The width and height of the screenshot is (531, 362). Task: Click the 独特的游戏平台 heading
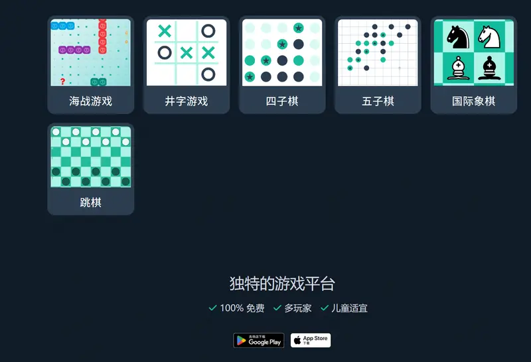pyautogui.click(x=282, y=284)
